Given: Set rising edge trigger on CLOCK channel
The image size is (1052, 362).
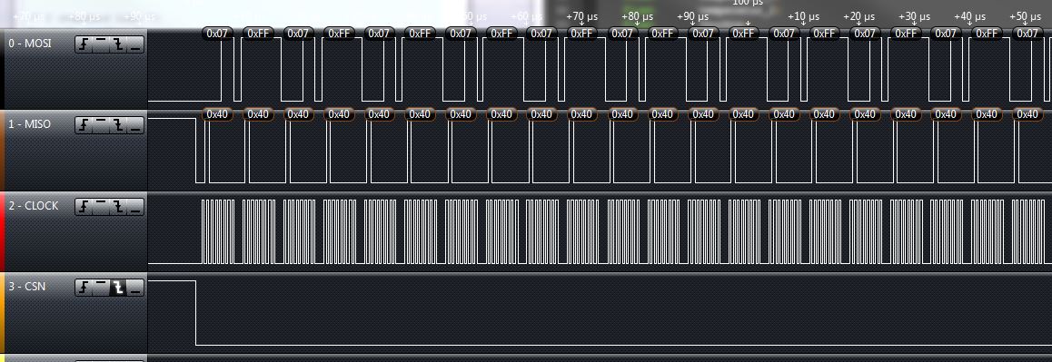Looking at the screenshot, I should coord(84,207).
